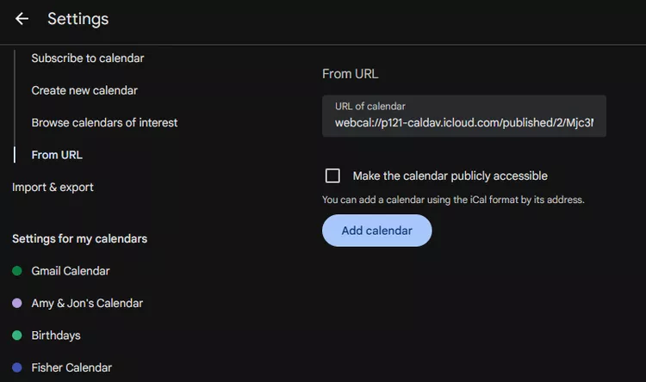Viewport: 646px width, 382px height.
Task: Open the Birthdays calendar settings
Action: (x=56, y=336)
